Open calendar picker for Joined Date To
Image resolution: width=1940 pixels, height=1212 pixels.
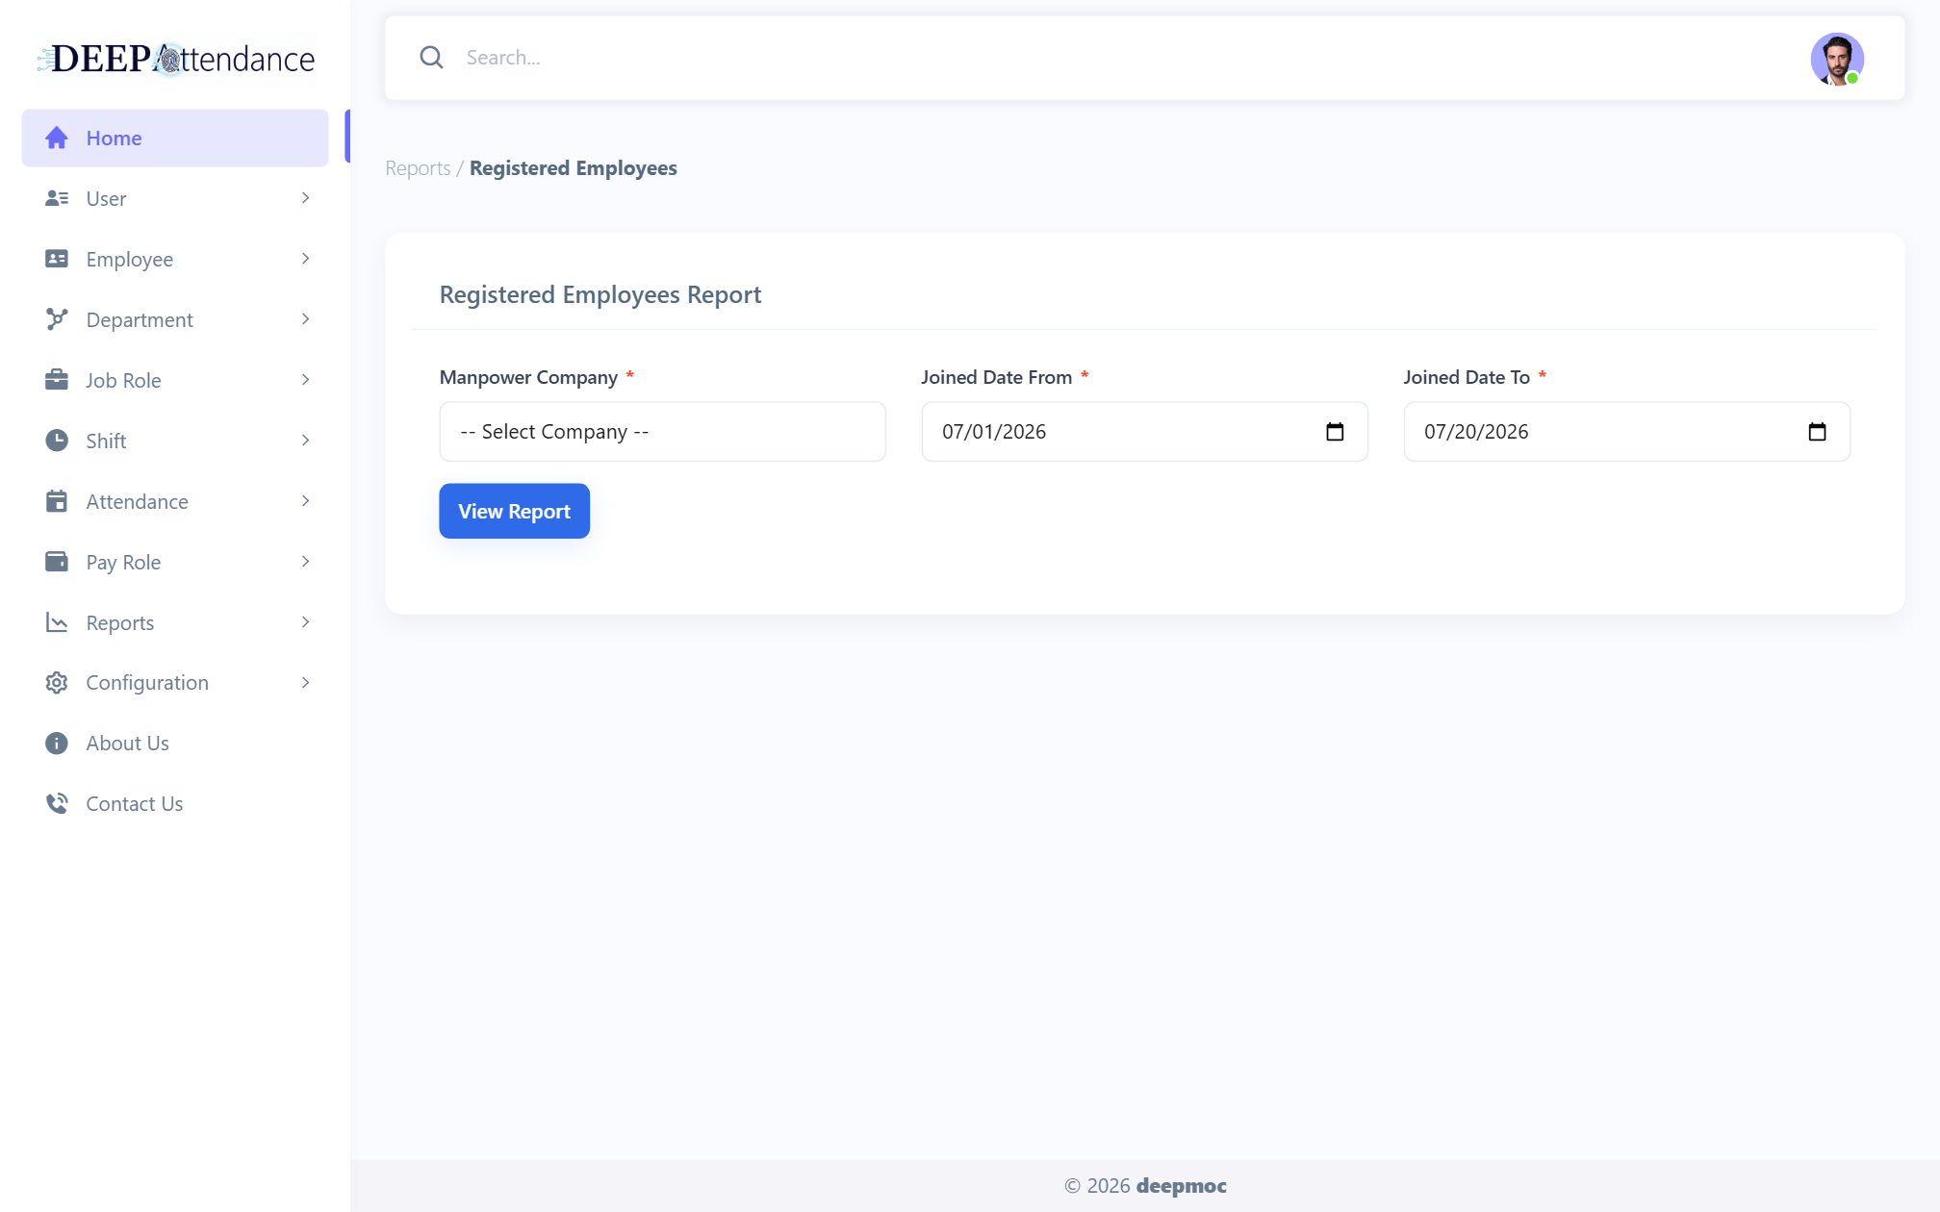[x=1817, y=432]
